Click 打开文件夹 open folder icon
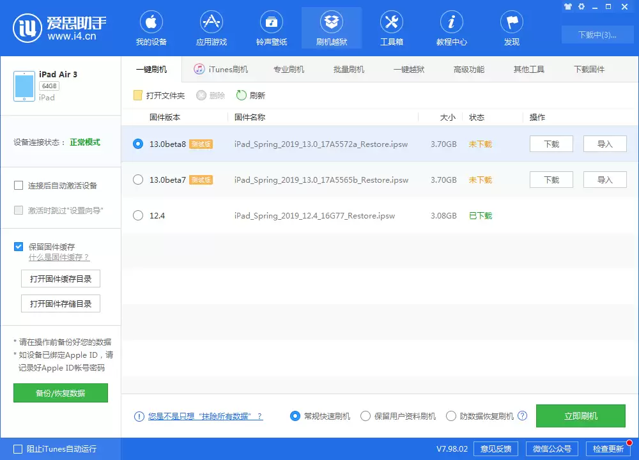 pyautogui.click(x=138, y=95)
